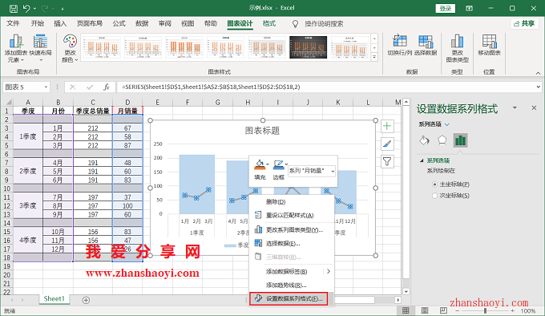Open the 系列选项 dropdown chevron

pos(447,124)
